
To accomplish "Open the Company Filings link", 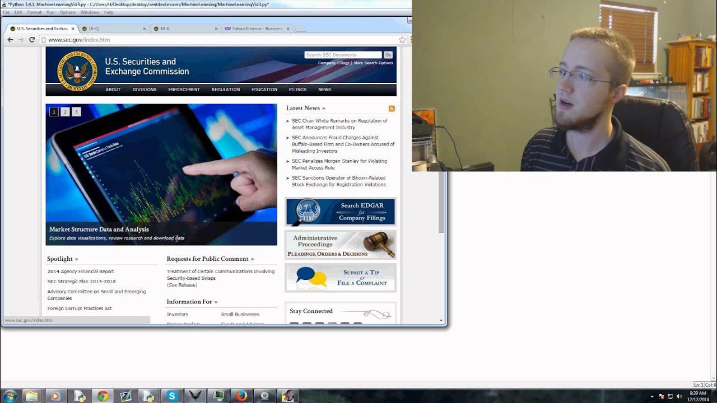I will 333,63.
